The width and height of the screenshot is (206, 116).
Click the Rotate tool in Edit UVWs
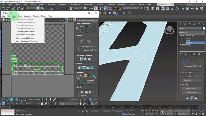[7, 20]
